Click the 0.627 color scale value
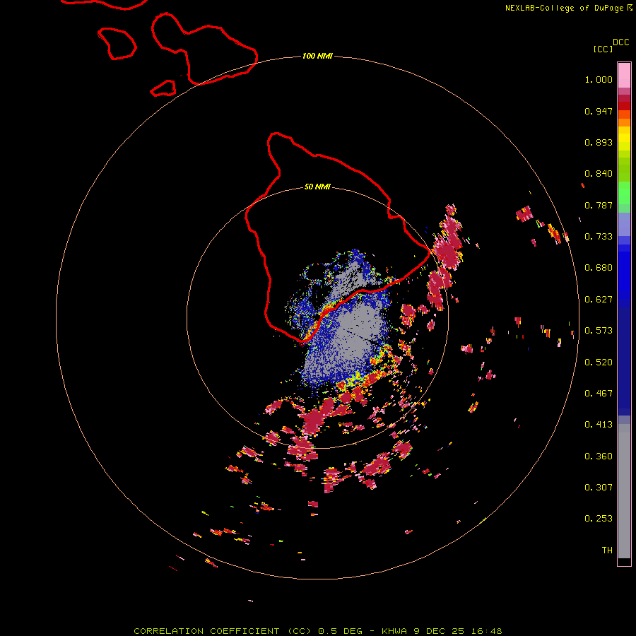This screenshot has width=636, height=636. [599, 300]
